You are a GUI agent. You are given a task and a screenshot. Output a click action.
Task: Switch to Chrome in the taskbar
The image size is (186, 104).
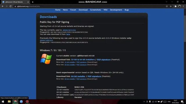tap(15, 102)
